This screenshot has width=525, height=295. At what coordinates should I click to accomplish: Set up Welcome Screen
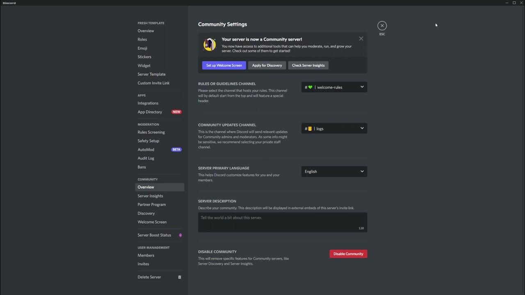[224, 65]
